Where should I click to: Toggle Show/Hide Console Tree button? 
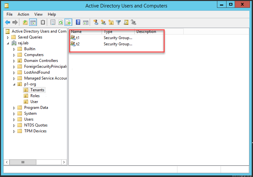coord(33,22)
